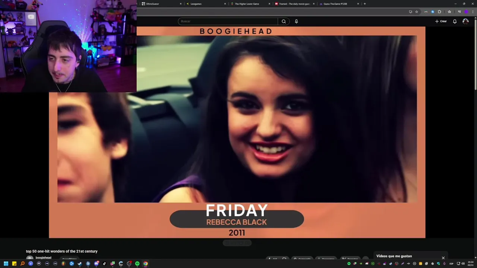Change the ESP keyboard language indicator
The image size is (477, 268).
(x=451, y=264)
